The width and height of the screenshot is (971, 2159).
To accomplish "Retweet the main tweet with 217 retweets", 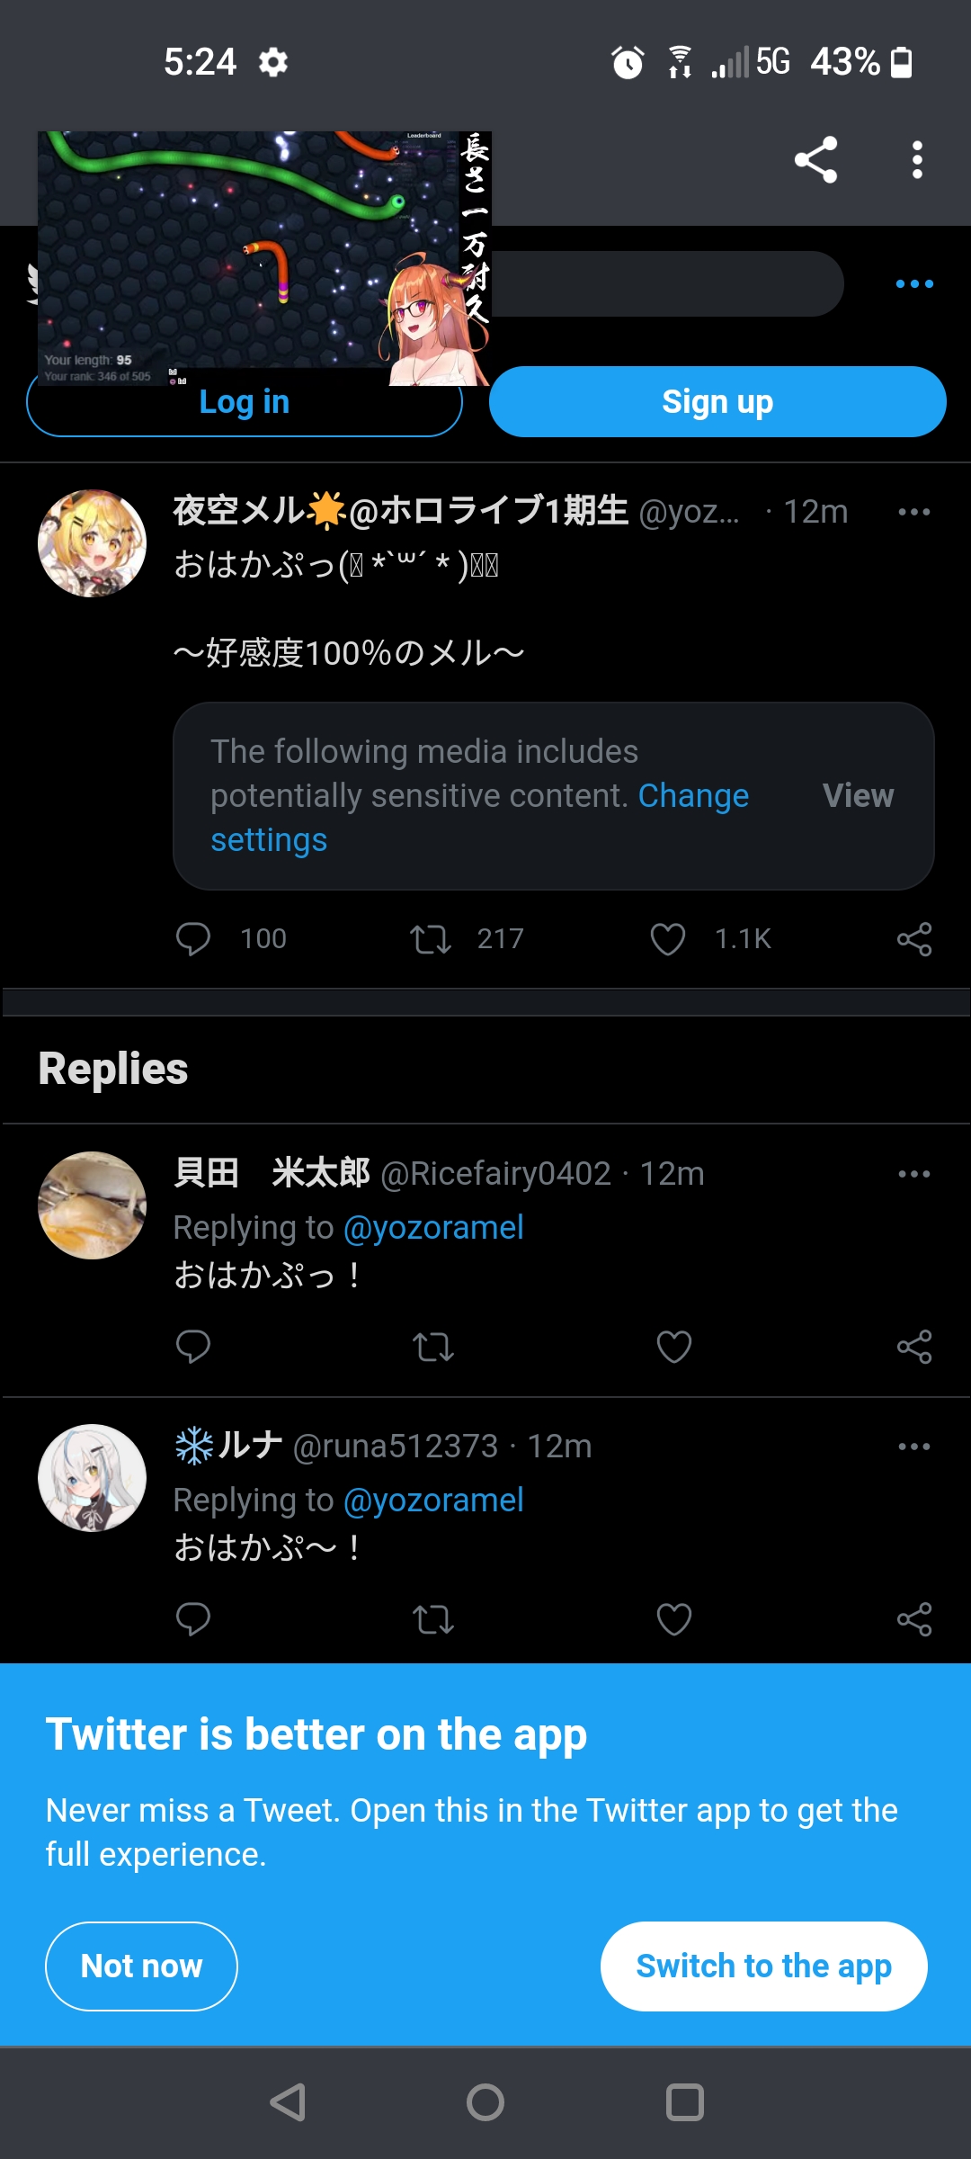I will [x=431, y=939].
